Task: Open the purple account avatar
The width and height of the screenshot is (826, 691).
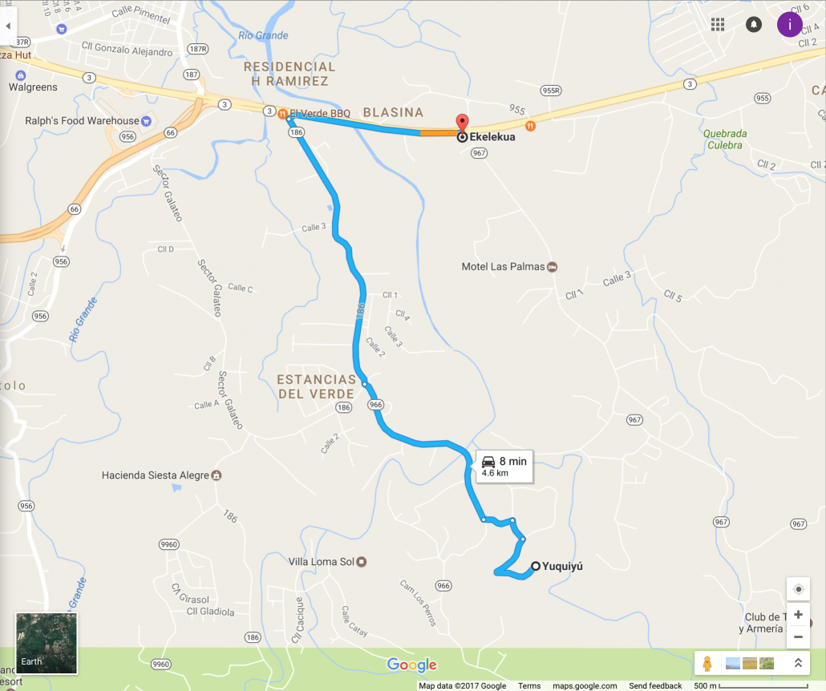Action: click(789, 25)
